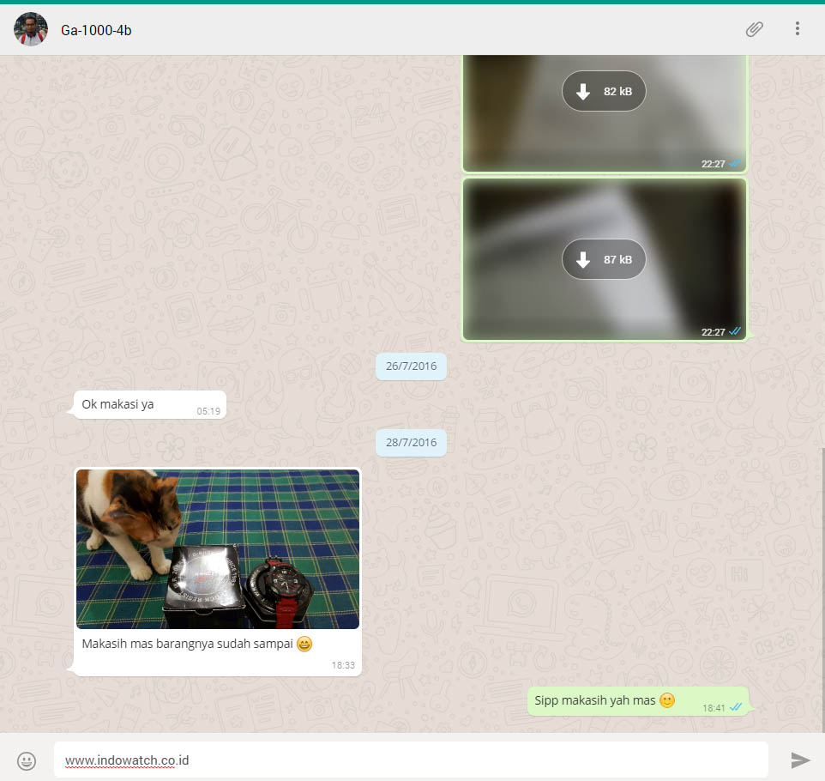Send the typed message
This screenshot has height=781, width=825.
[799, 760]
